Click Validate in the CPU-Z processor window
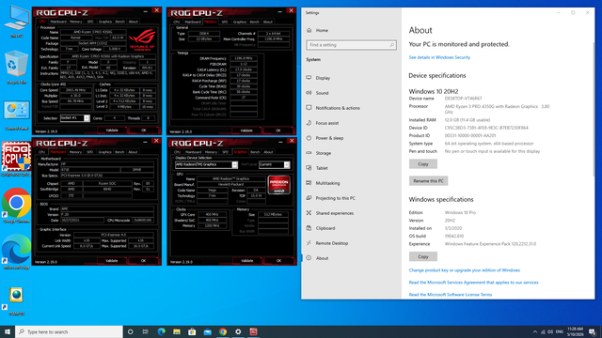The image size is (602, 338). click(x=112, y=131)
